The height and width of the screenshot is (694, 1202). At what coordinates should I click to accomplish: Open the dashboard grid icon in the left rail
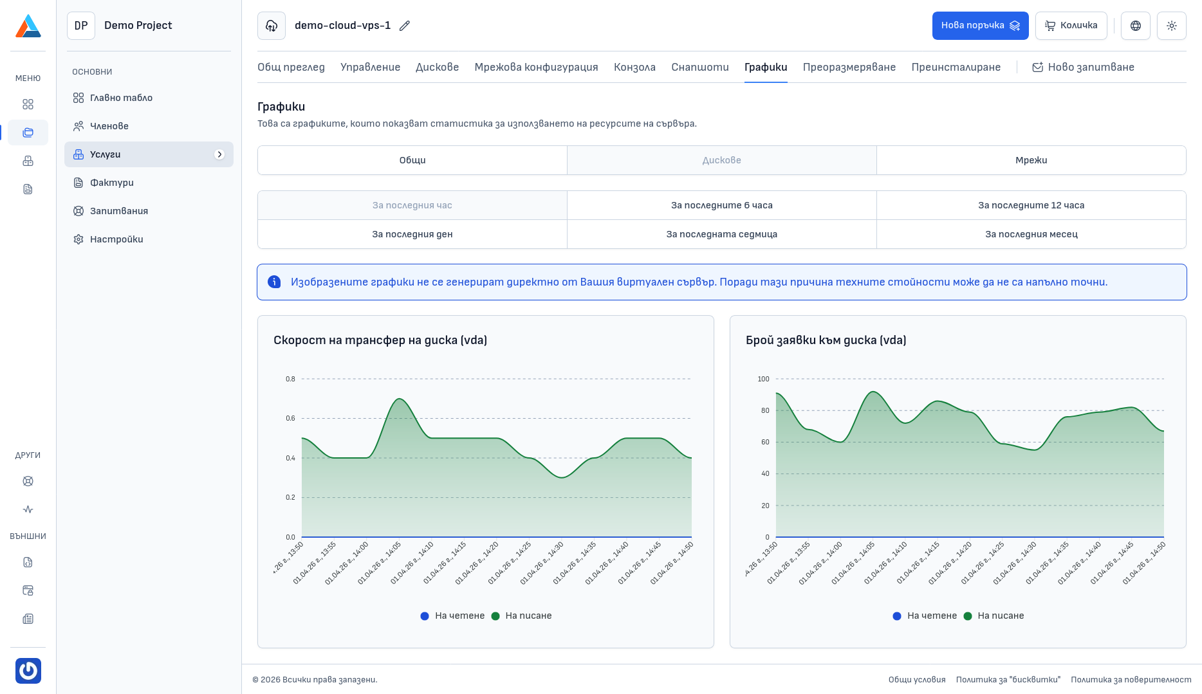point(28,104)
